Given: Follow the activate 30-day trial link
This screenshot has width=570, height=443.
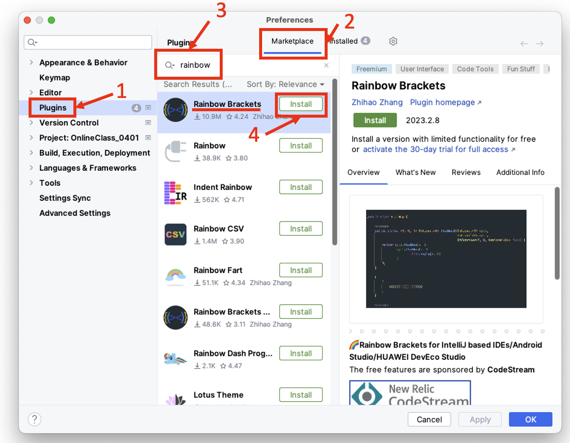Looking at the screenshot, I should (x=439, y=149).
